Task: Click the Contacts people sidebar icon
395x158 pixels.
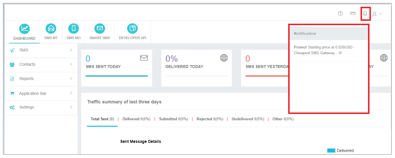Action: coord(12,64)
